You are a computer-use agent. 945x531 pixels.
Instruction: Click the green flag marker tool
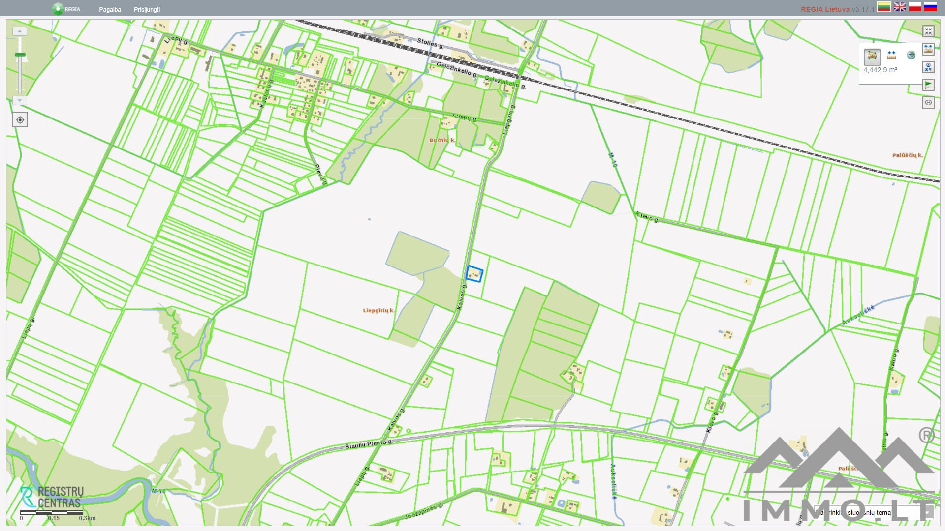click(928, 85)
